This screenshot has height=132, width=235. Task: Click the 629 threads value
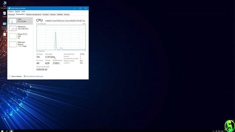click(x=47, y=63)
